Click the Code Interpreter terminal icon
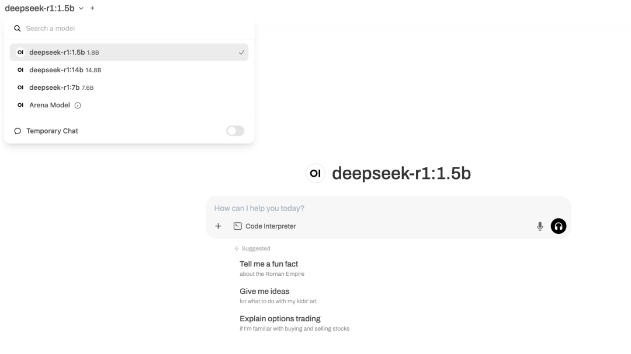 click(238, 226)
